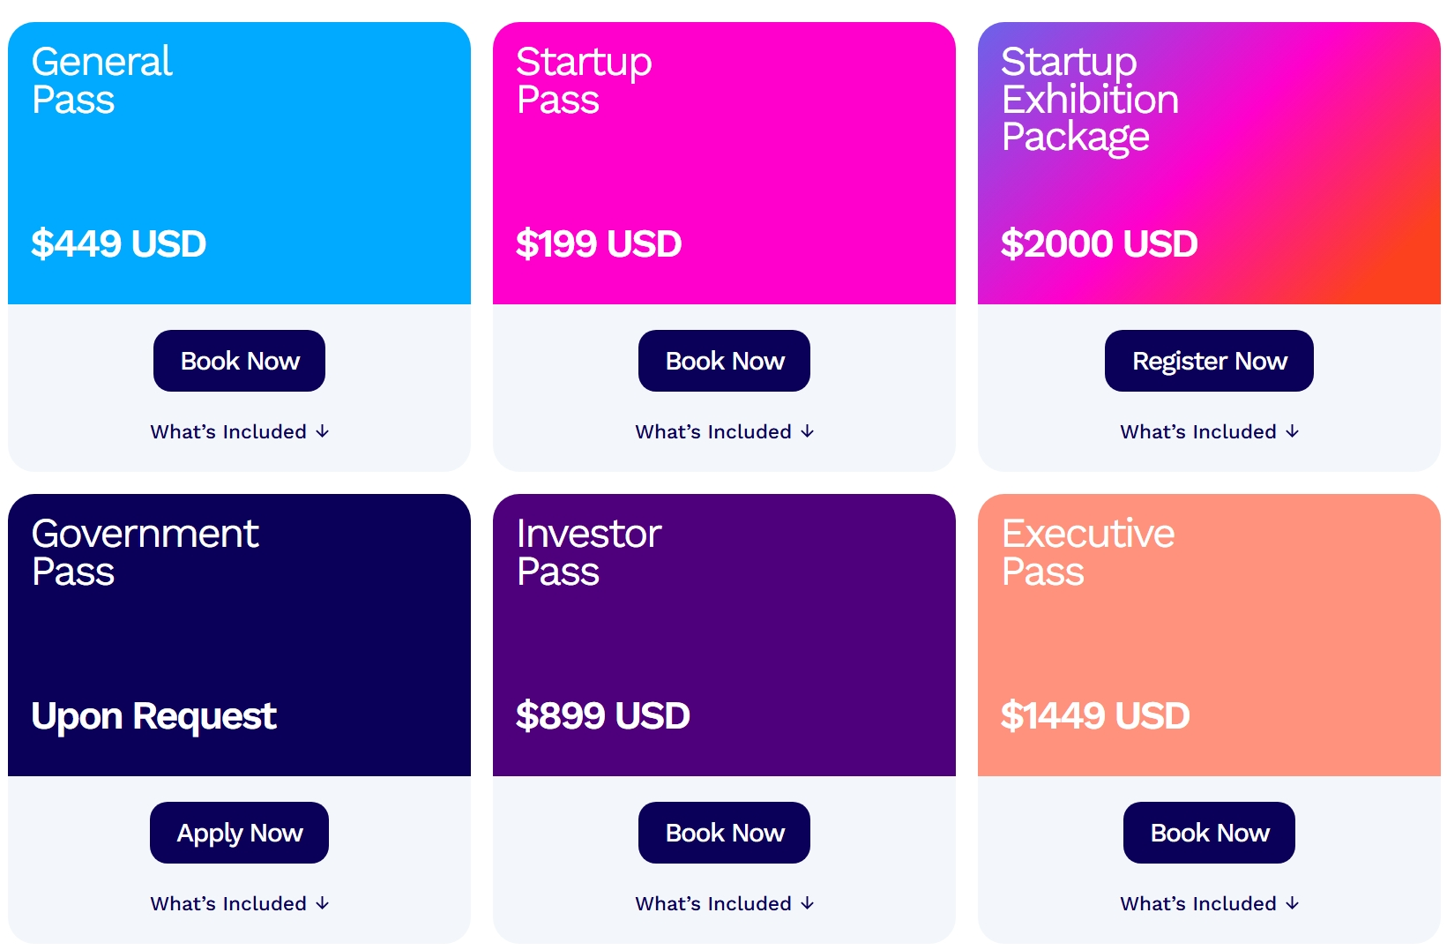Select the blue General Pass card header
This screenshot has width=1447, height=950.
pos(239,159)
